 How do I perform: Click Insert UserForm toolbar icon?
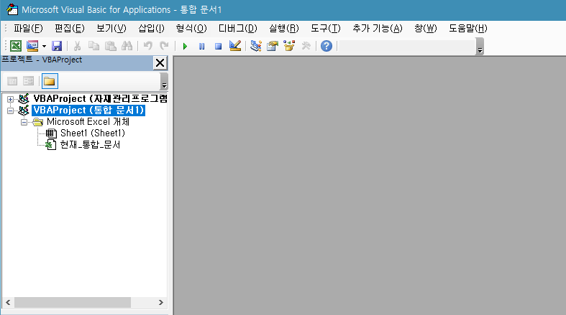(32, 46)
